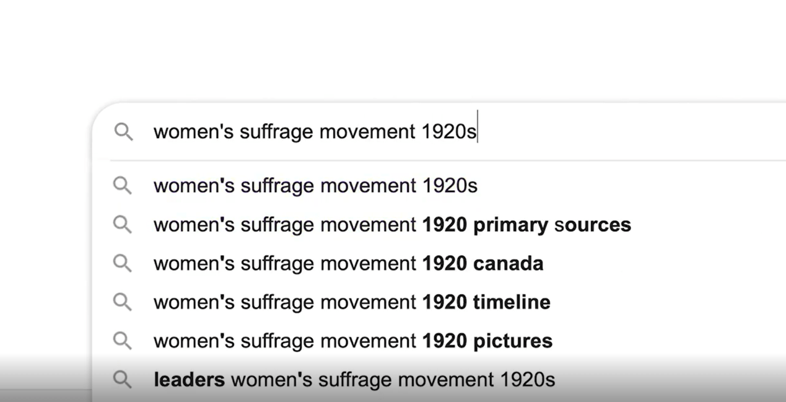Click the search icon next to 'primary sources' suggestion

(x=123, y=224)
